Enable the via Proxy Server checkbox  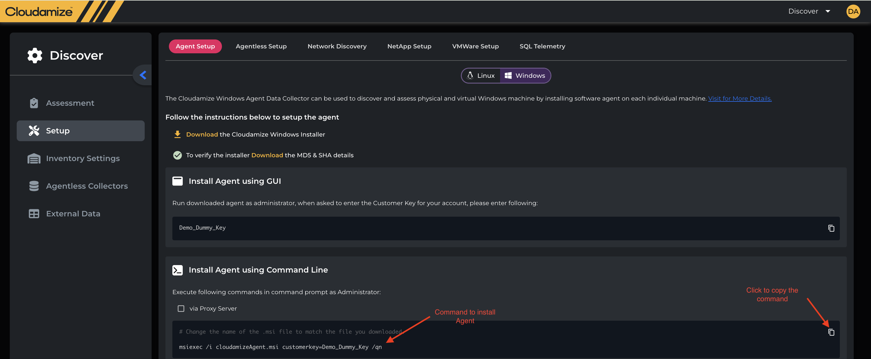click(x=181, y=309)
